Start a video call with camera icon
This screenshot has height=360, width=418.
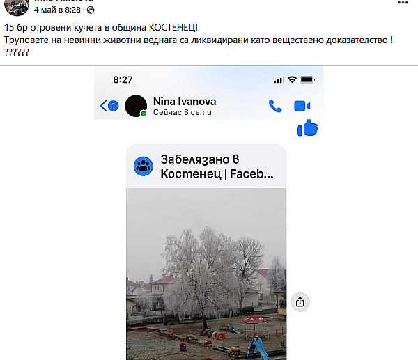tap(302, 106)
